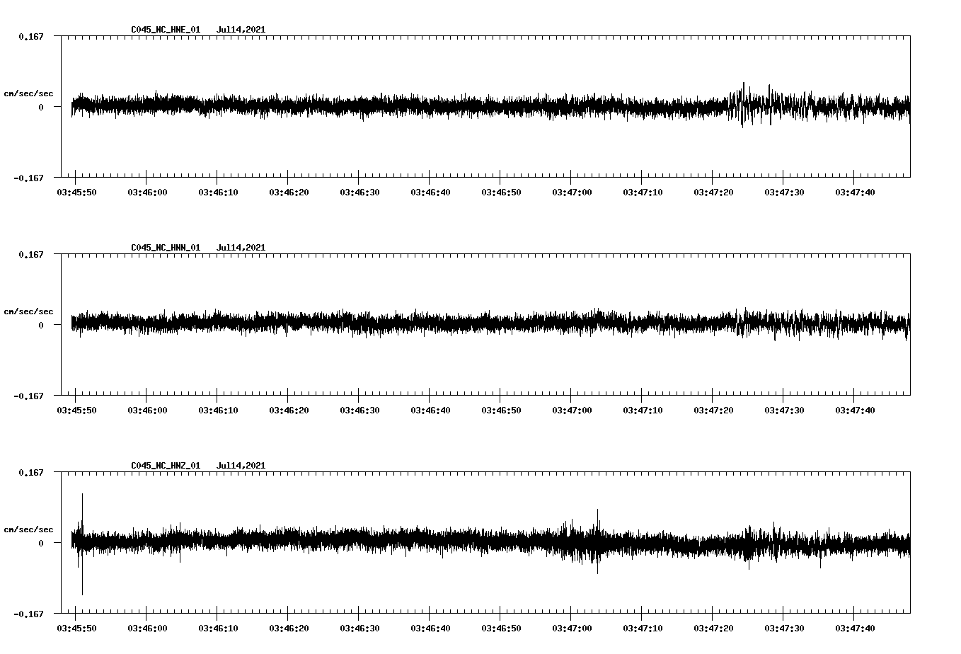Click the cm/sec/sec label on bottom plot
961x654 pixels.
click(x=29, y=528)
